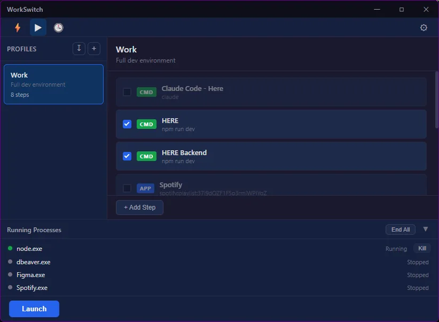439x322 pixels.
Task: Click '8 steps' in Work profile card
Action: point(20,95)
